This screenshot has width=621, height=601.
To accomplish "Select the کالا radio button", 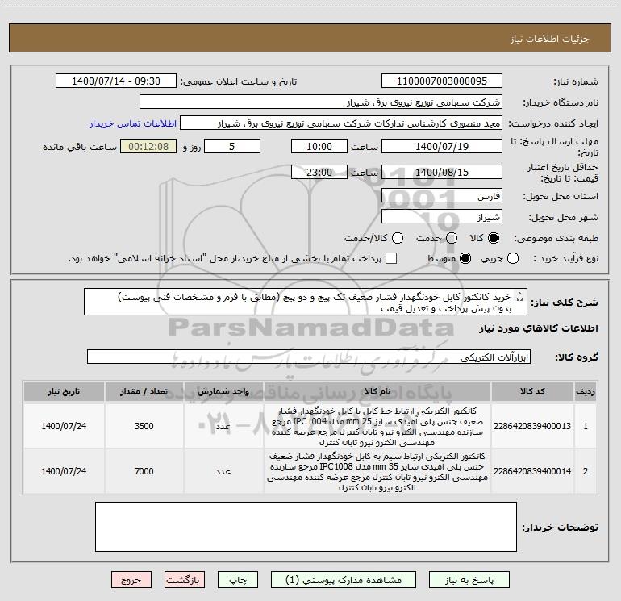I will [x=494, y=238].
